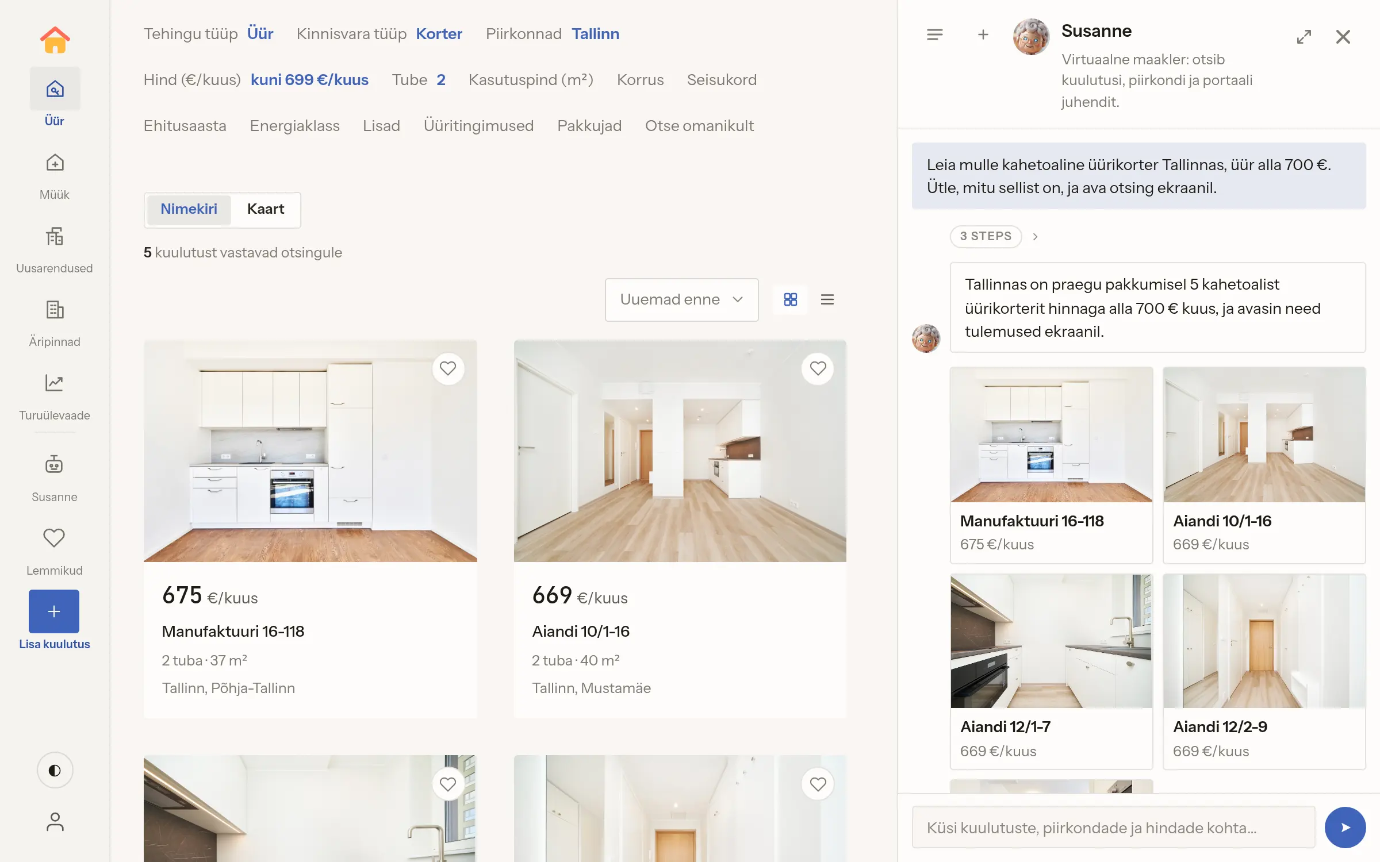Click the orange home logo icon
Screen dimensions: 1380x862
tap(55, 40)
